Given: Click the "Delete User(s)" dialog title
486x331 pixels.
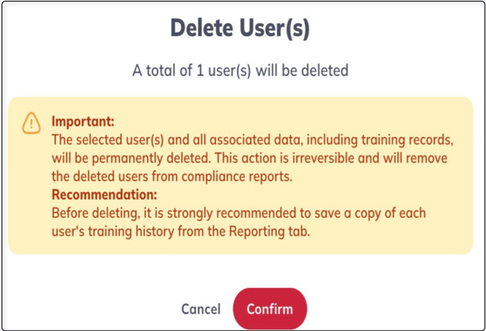Looking at the screenshot, I should click(240, 28).
